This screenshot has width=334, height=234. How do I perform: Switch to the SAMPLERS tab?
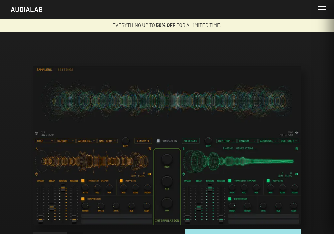pyautogui.click(x=44, y=70)
